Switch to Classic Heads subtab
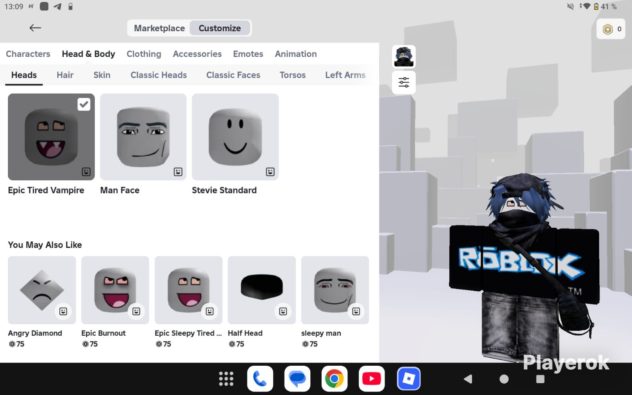Image resolution: width=632 pixels, height=395 pixels. 159,75
